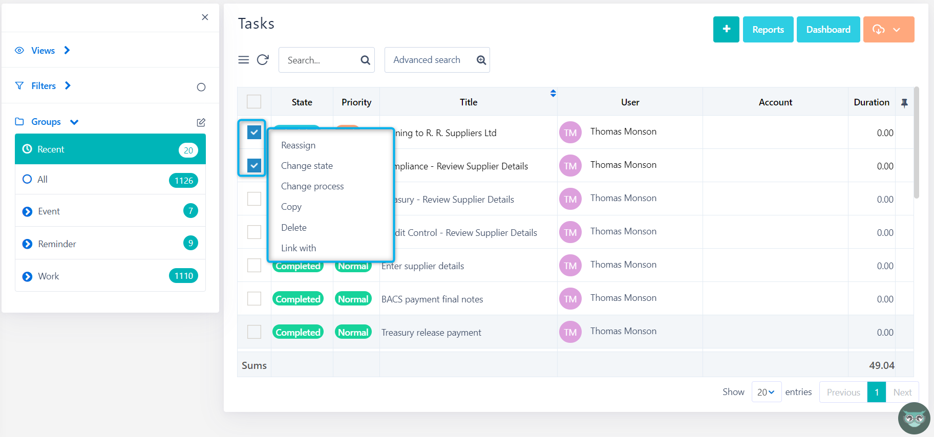Viewport: 934px width, 437px height.
Task: Choose Reassign from context menu
Action: pos(298,145)
